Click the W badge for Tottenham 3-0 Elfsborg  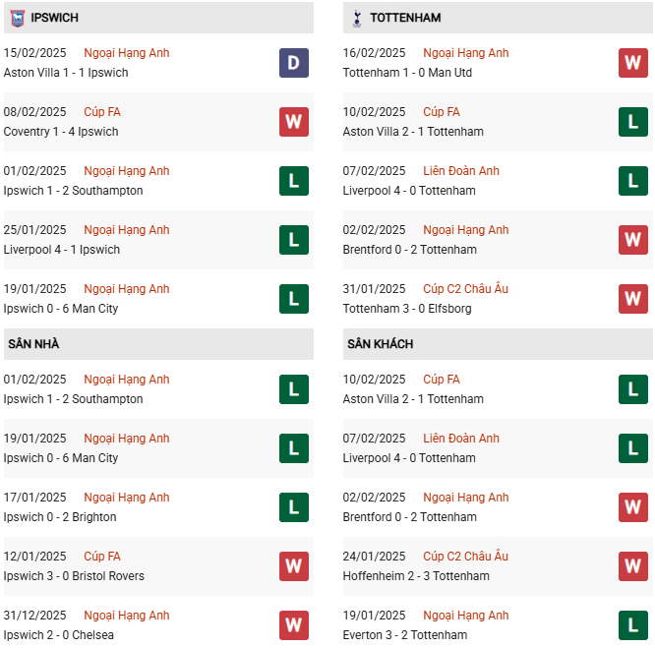(632, 299)
